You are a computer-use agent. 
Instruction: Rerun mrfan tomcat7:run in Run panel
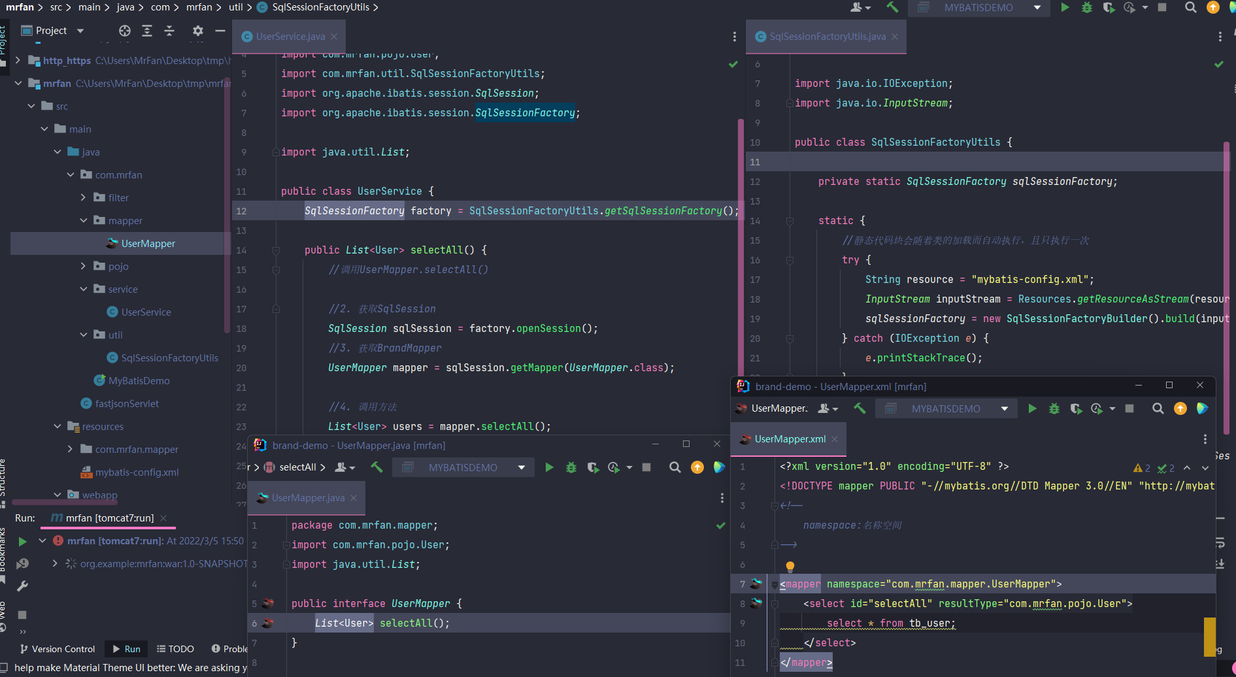click(22, 541)
